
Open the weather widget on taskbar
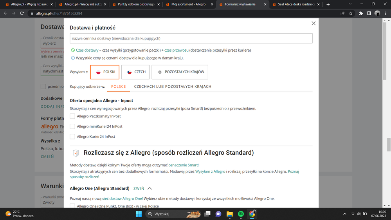pos(20,214)
